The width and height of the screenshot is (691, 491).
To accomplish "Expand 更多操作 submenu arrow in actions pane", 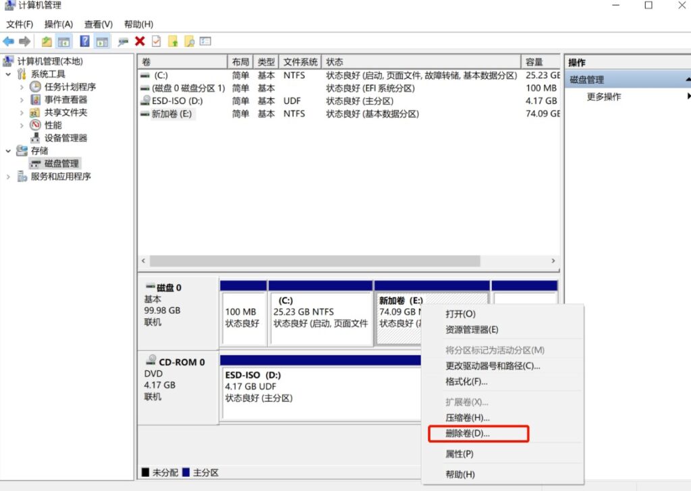I will [688, 96].
